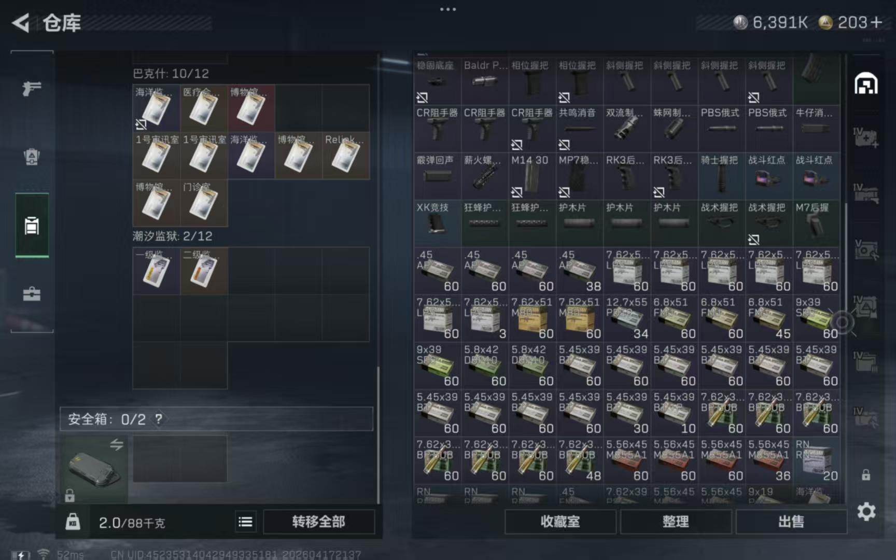This screenshot has width=896, height=560.
Task: Click the swap arrows on the secure case
Action: click(117, 444)
